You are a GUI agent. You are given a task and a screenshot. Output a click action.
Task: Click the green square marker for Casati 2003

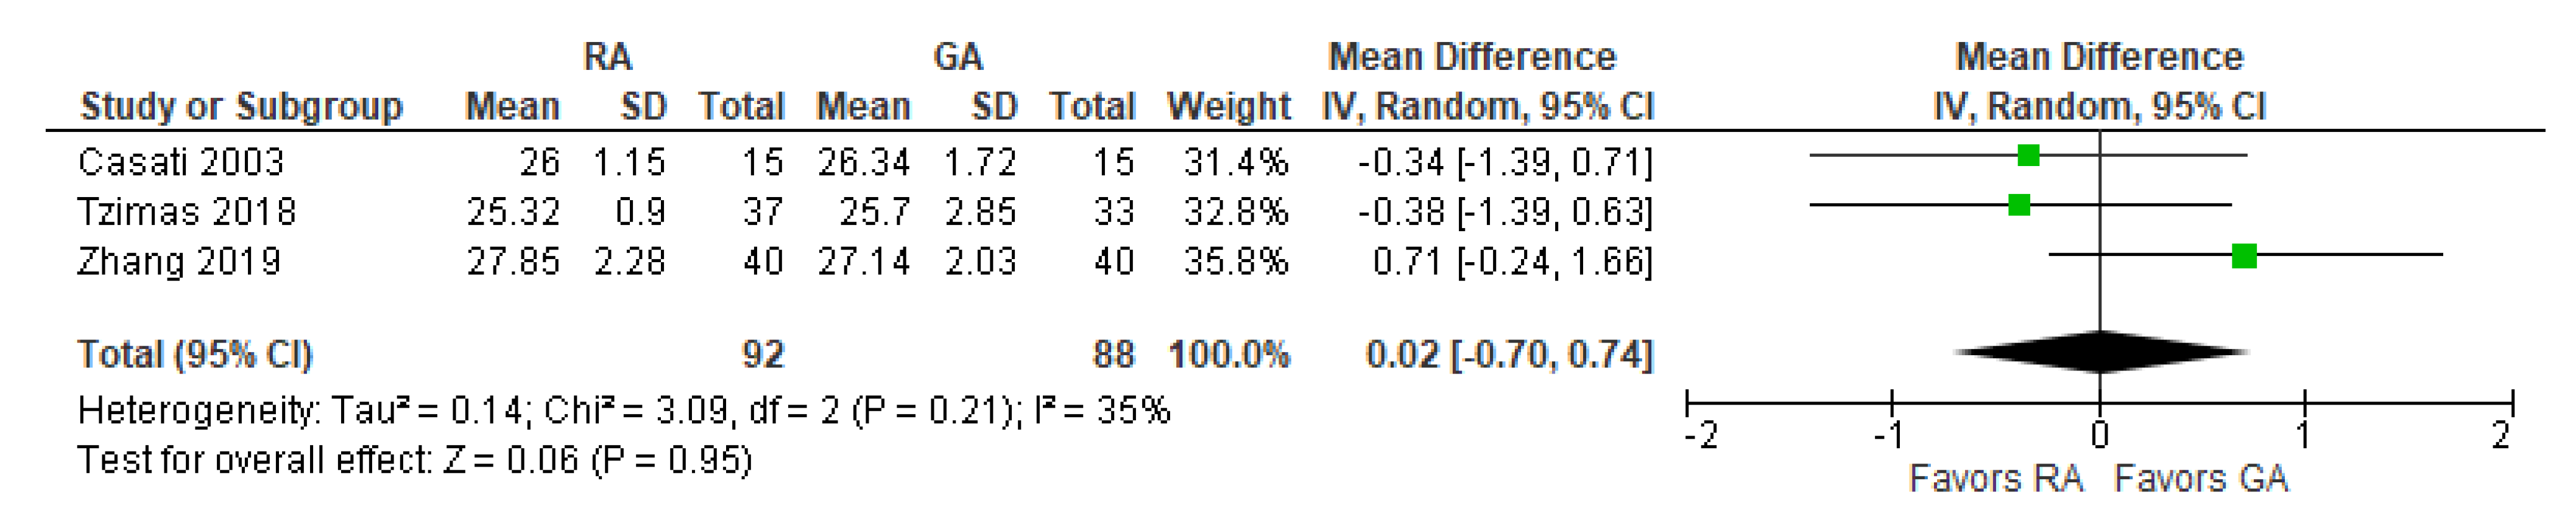[2028, 156]
